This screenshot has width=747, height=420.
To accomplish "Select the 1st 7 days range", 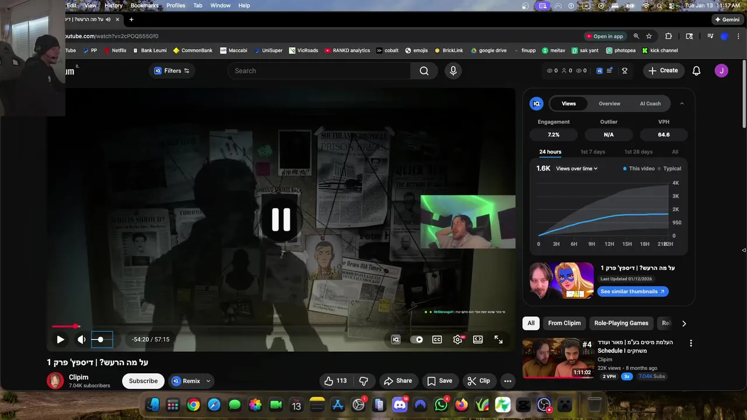I will coord(593,152).
